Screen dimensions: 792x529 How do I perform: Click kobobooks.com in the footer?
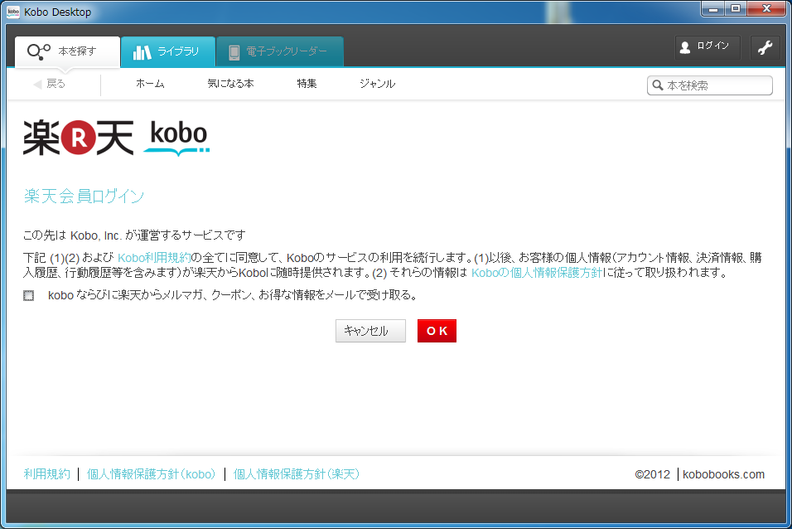pyautogui.click(x=723, y=474)
